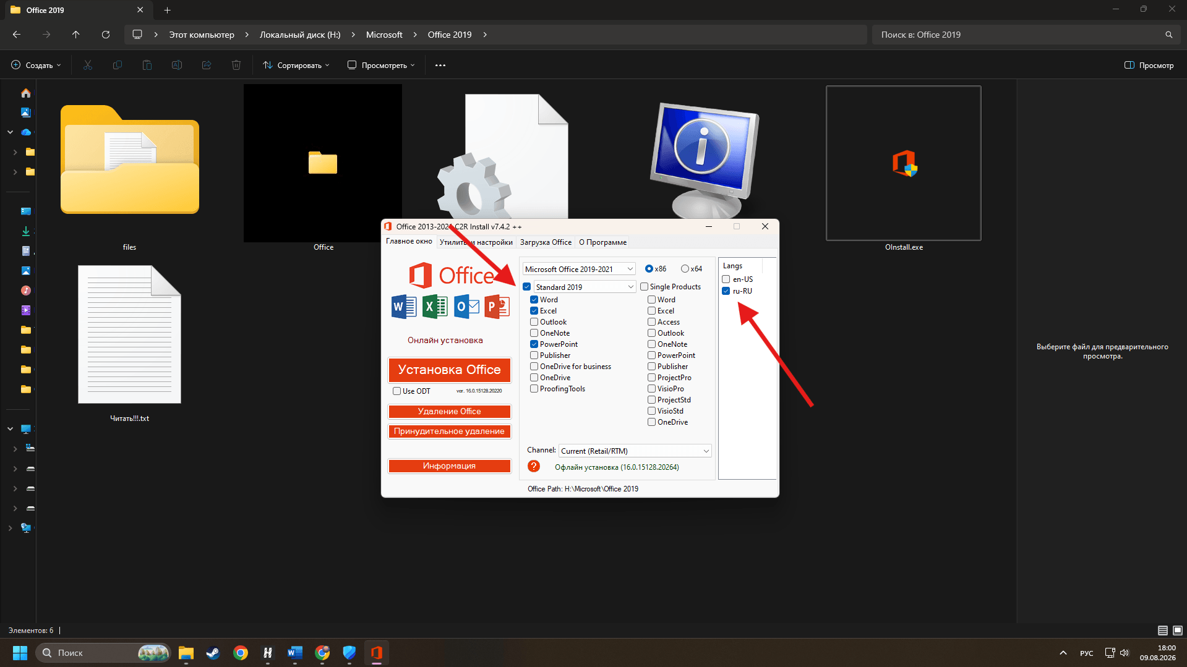Open the more options ellipsis menu
The width and height of the screenshot is (1187, 667).
coord(440,65)
